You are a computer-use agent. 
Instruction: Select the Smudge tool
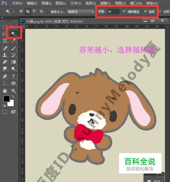click(5, 69)
